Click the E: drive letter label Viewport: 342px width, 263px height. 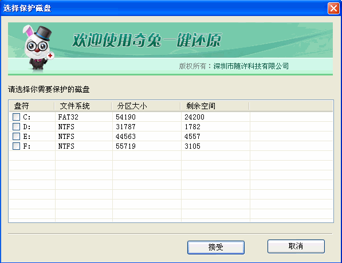tap(26, 137)
